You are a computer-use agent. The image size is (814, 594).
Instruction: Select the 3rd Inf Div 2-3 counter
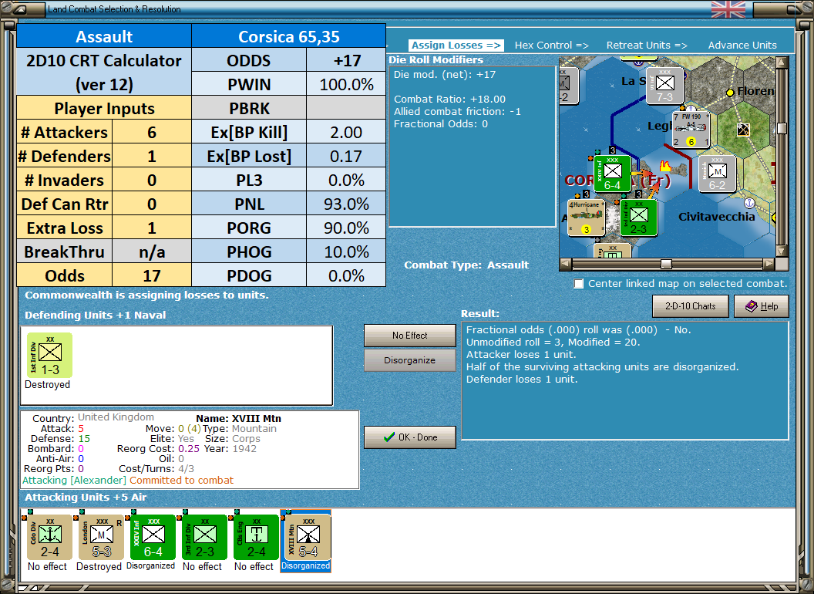coord(204,538)
